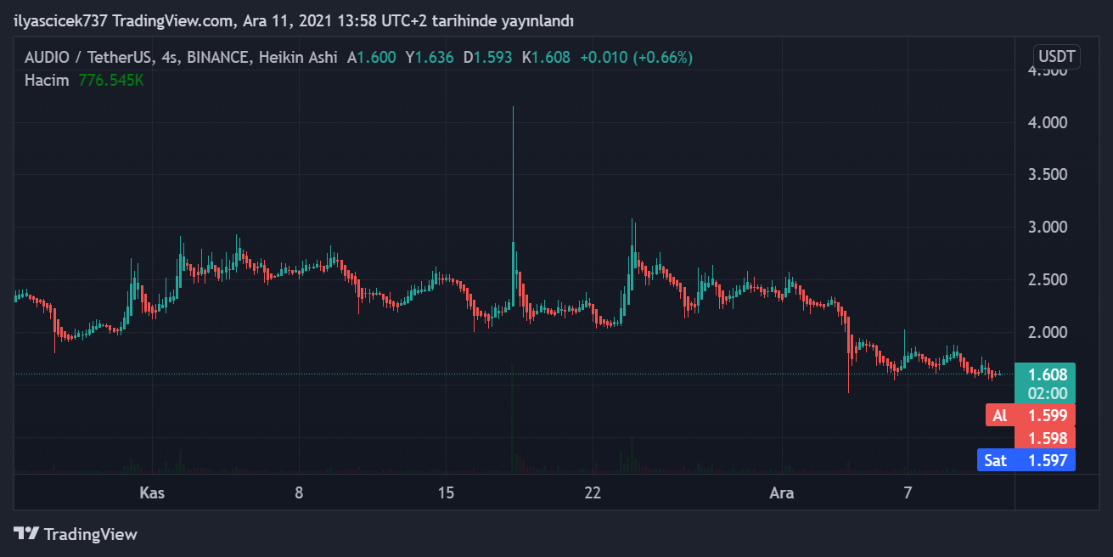Click the TradingView logo icon
Screen dimensions: 1113x557
point(26,534)
